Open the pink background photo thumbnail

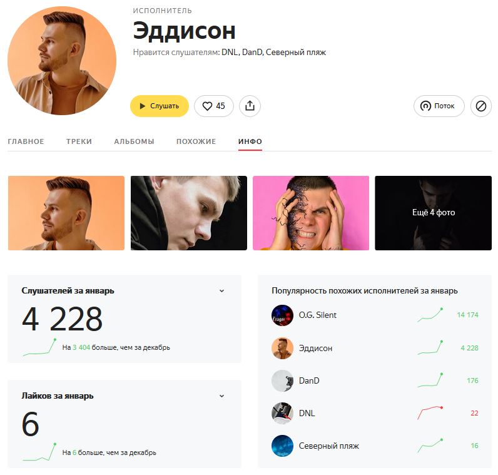[311, 213]
